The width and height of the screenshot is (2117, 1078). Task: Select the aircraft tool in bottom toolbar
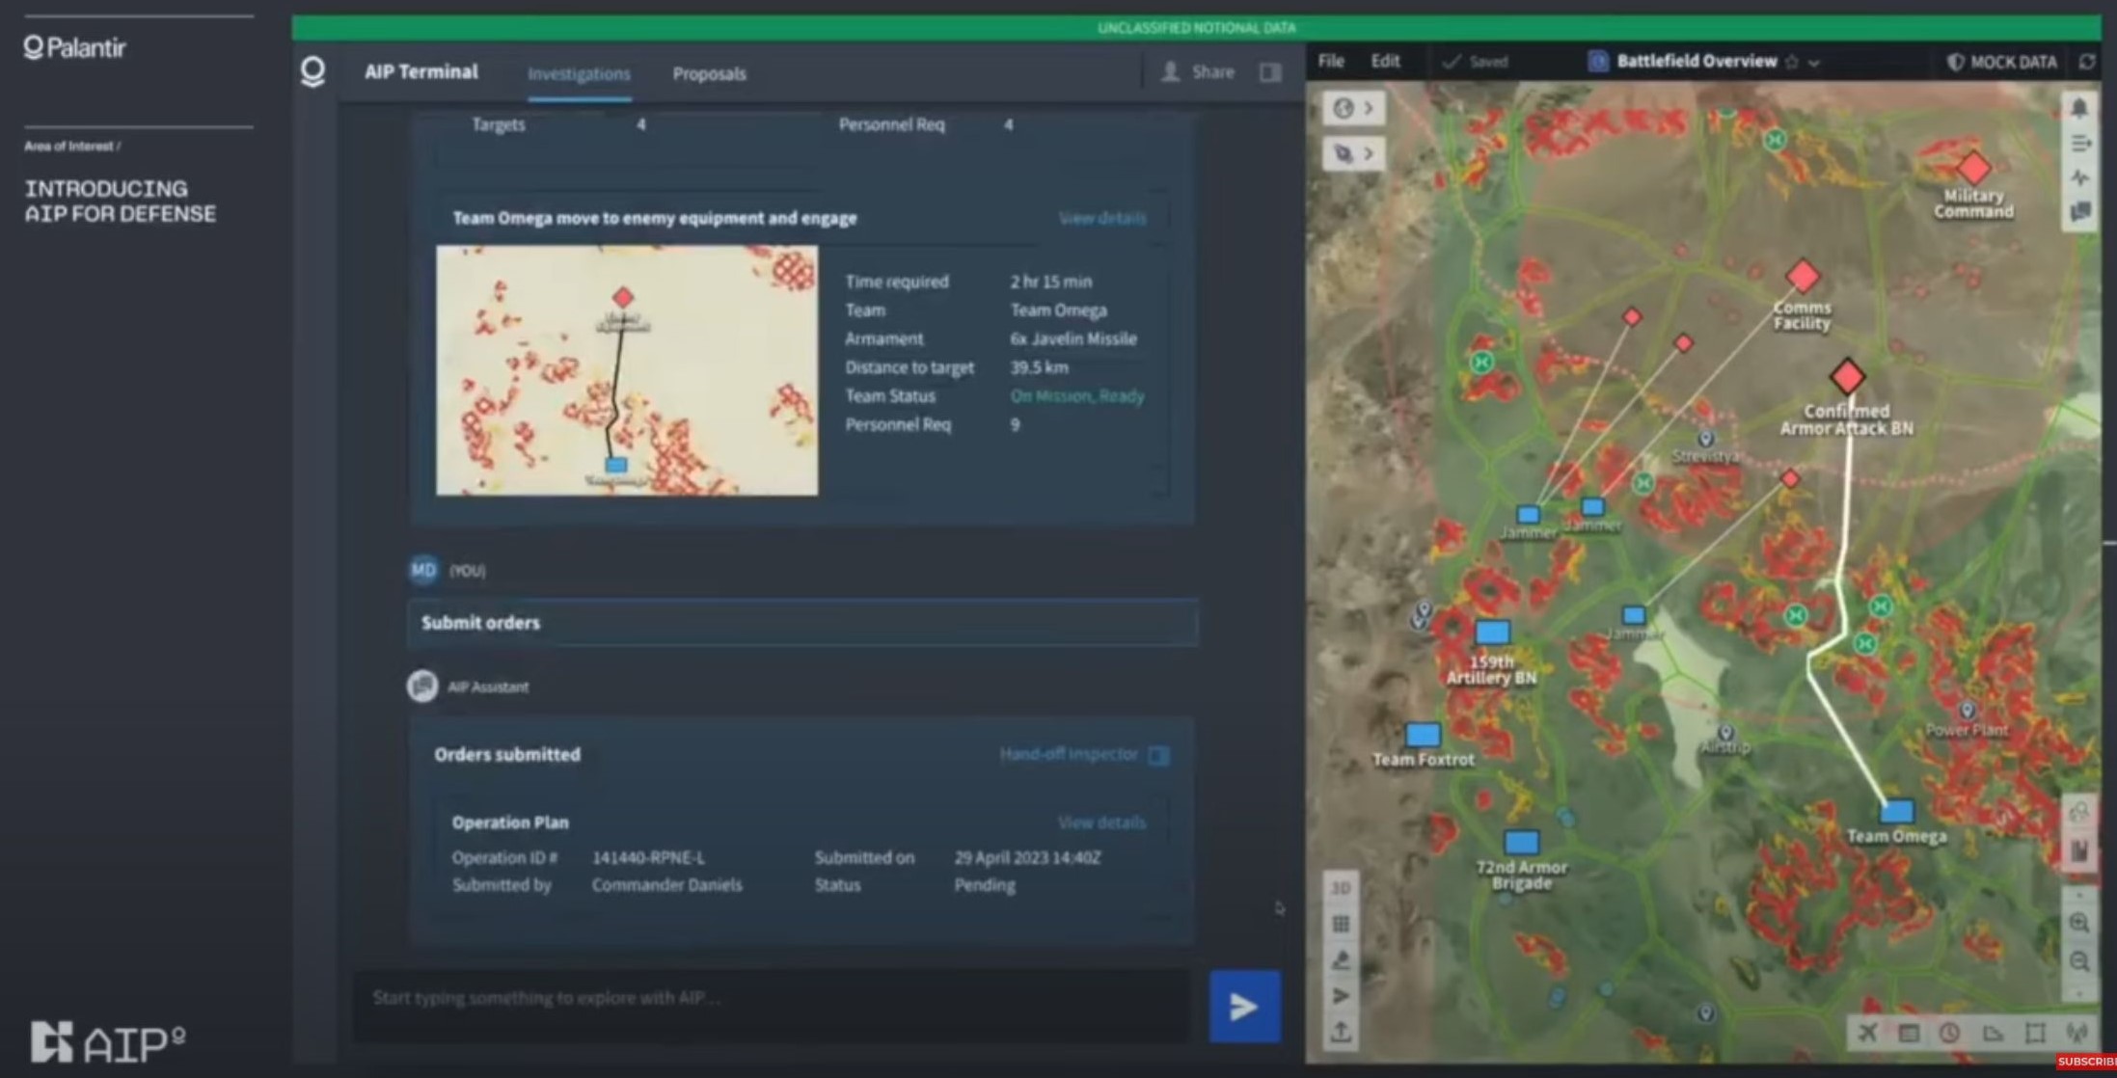(x=1868, y=1033)
